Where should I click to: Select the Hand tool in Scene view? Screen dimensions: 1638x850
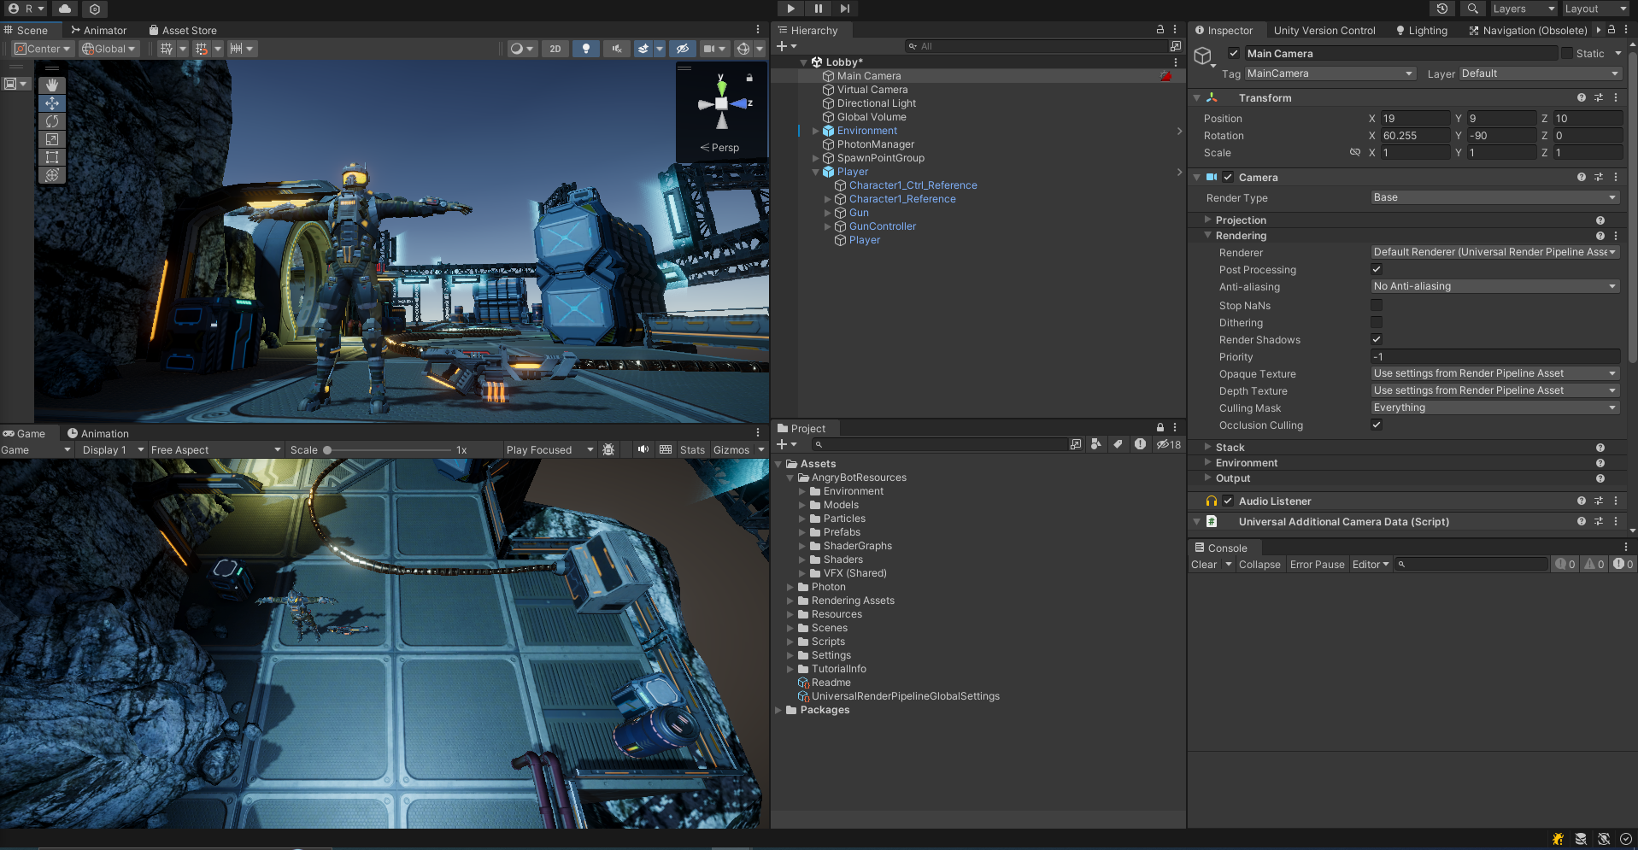(52, 85)
